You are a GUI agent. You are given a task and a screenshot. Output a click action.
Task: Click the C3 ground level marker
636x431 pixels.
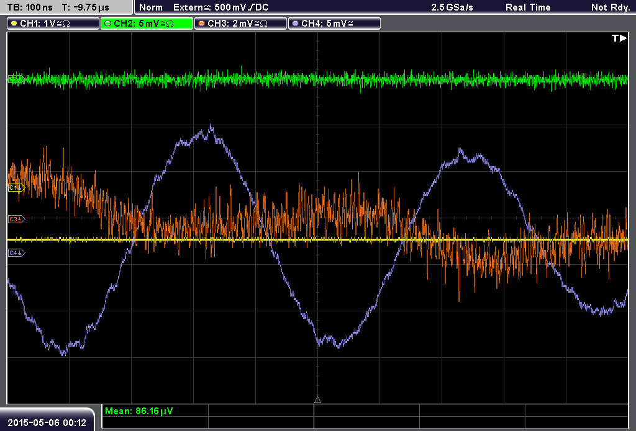(x=16, y=219)
